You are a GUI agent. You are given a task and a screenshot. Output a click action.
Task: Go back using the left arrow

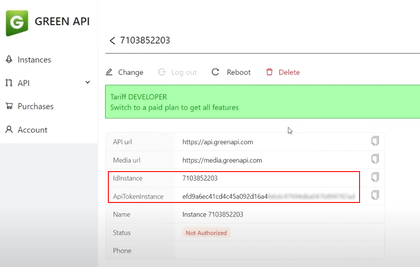pyautogui.click(x=112, y=40)
